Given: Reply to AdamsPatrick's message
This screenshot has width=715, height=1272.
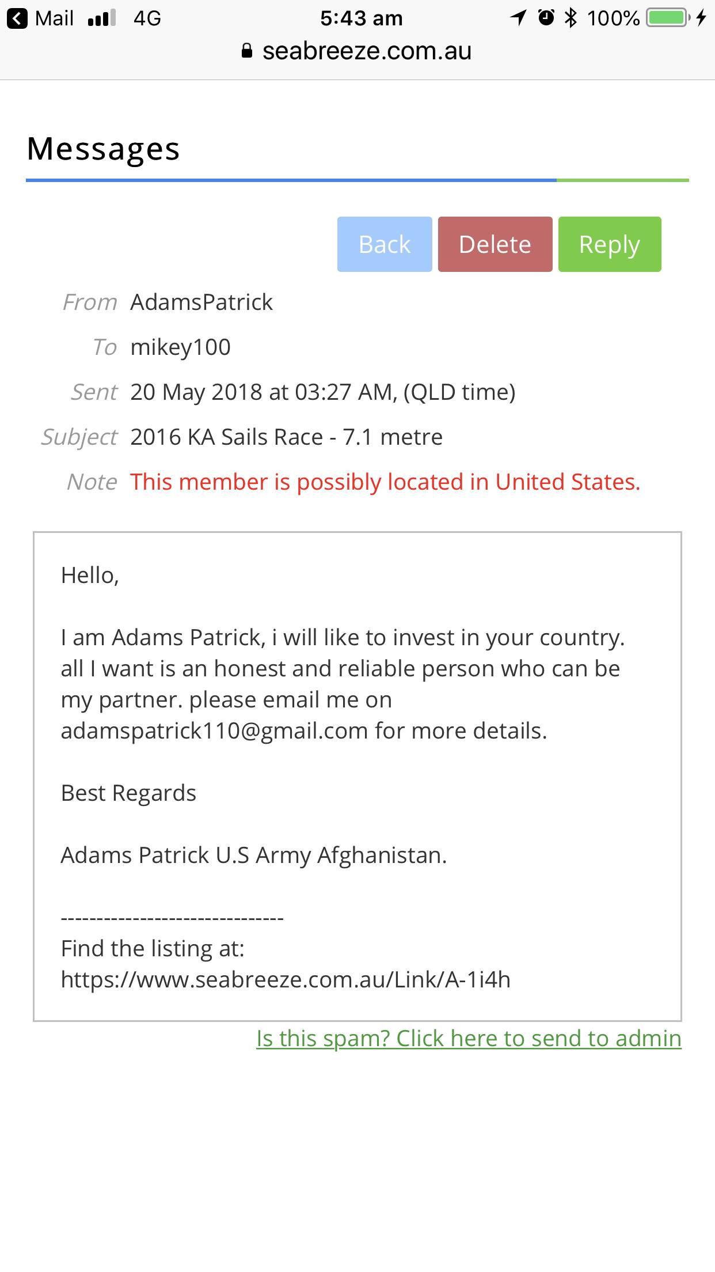Looking at the screenshot, I should [x=609, y=244].
